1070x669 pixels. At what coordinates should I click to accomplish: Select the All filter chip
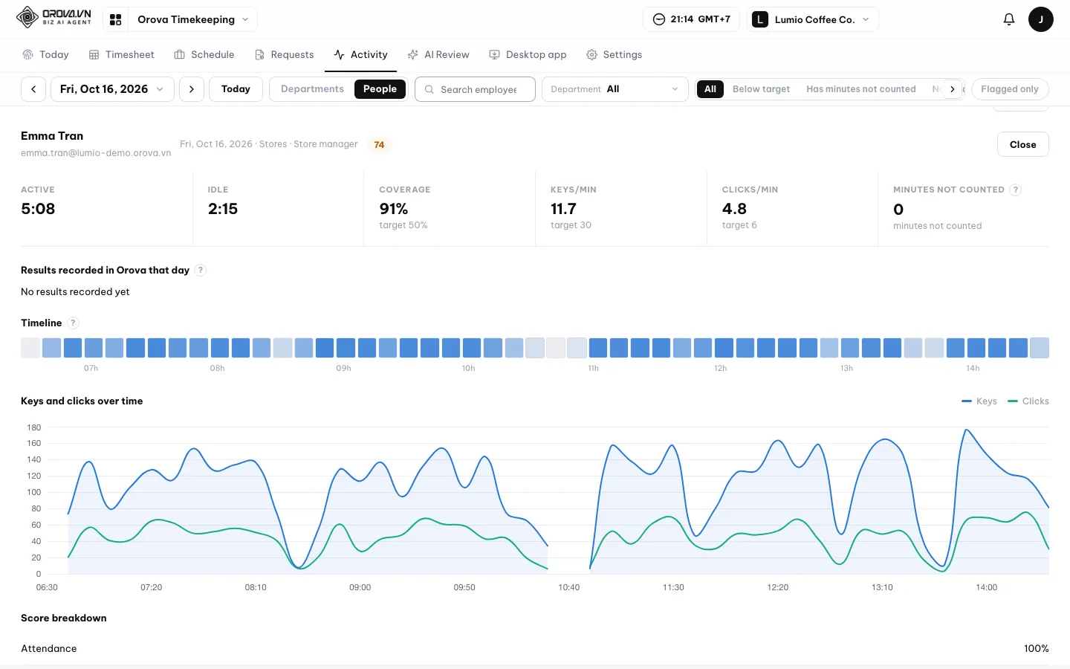point(710,89)
